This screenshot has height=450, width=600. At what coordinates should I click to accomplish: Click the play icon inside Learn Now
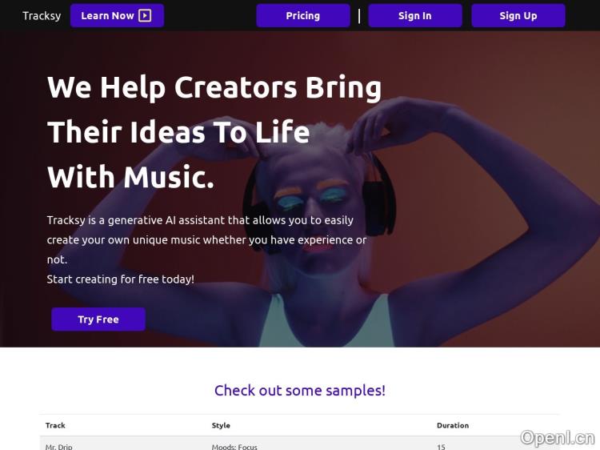(145, 16)
